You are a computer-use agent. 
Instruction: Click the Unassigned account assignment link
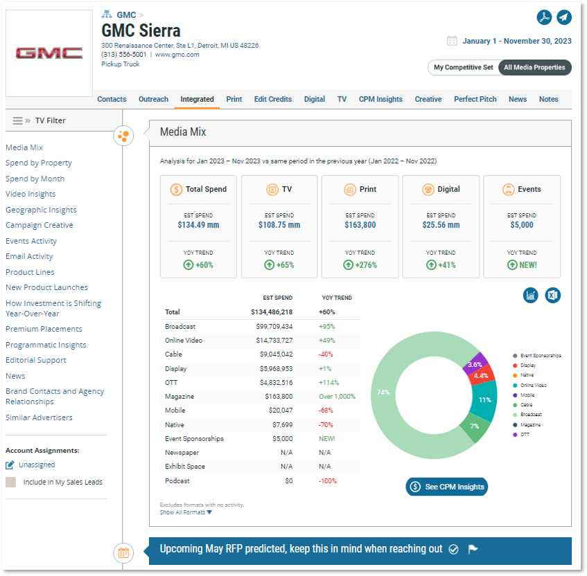[x=37, y=465]
